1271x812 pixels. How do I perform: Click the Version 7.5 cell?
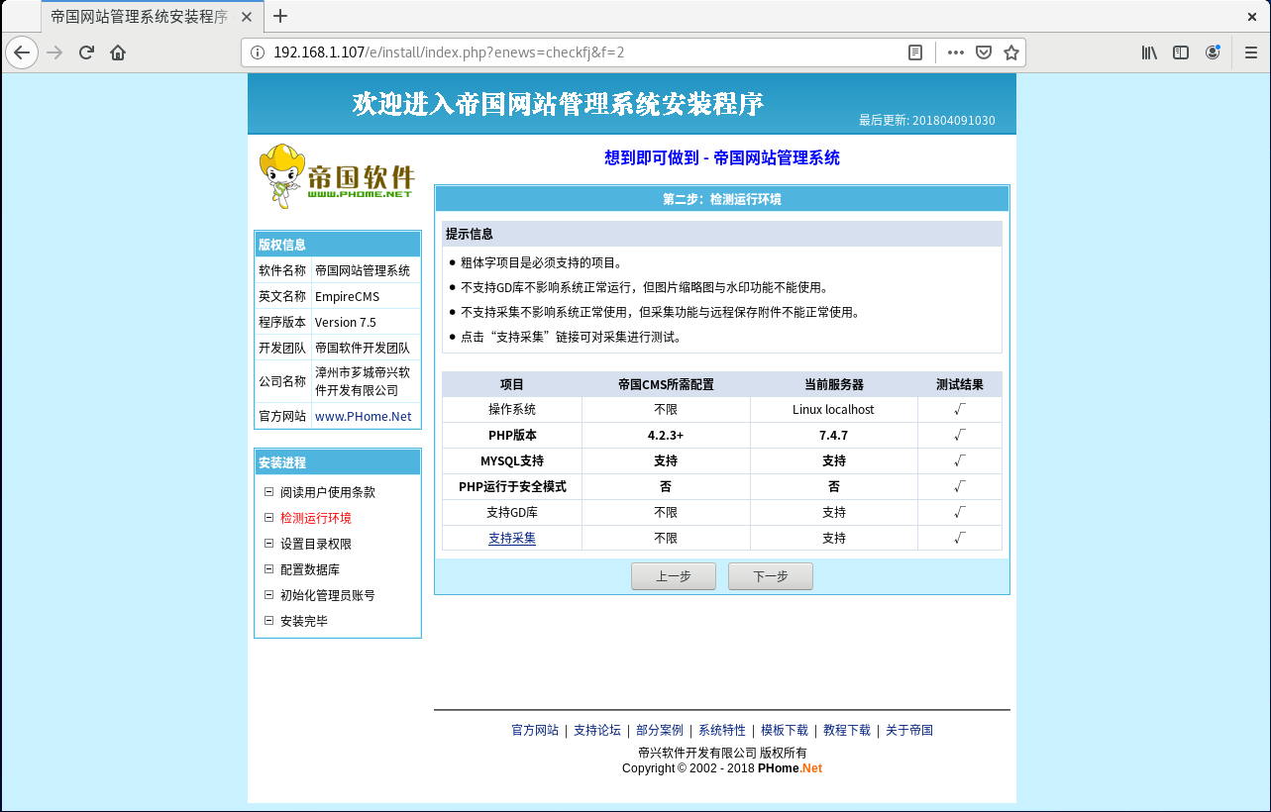coord(366,322)
